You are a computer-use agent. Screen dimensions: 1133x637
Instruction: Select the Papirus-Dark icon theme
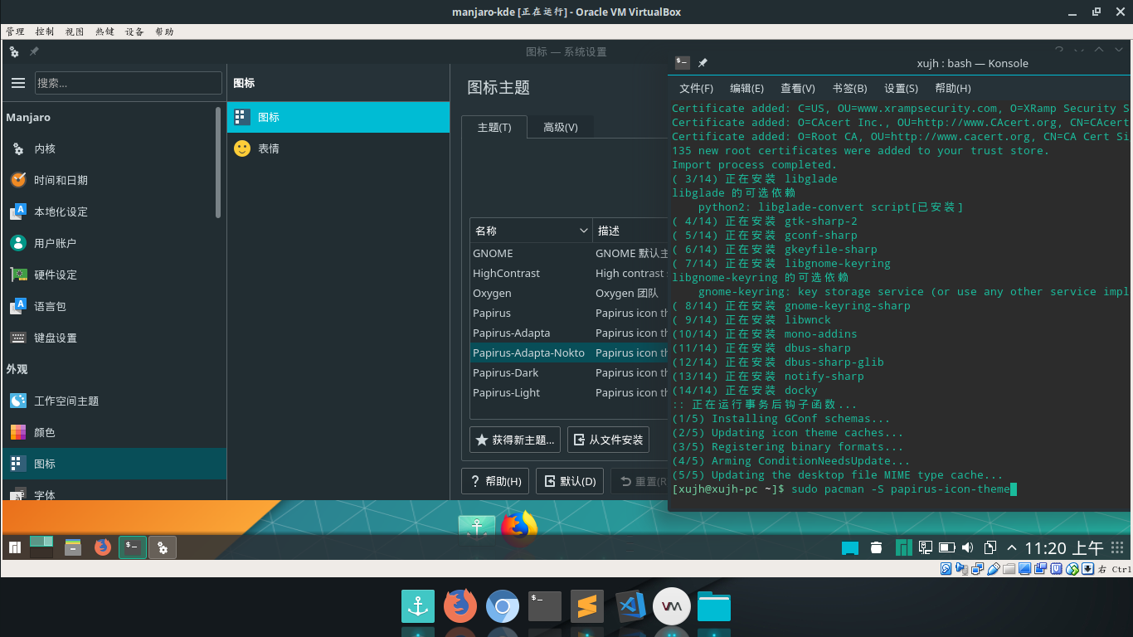click(569, 373)
